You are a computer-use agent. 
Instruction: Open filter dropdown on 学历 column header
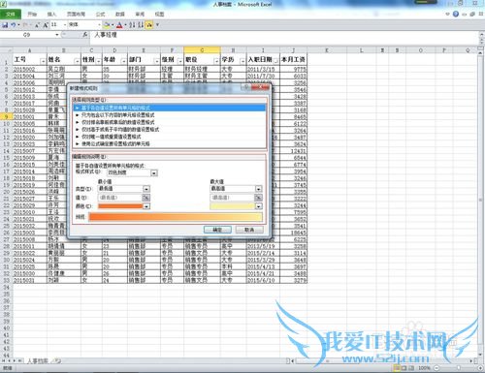242,61
